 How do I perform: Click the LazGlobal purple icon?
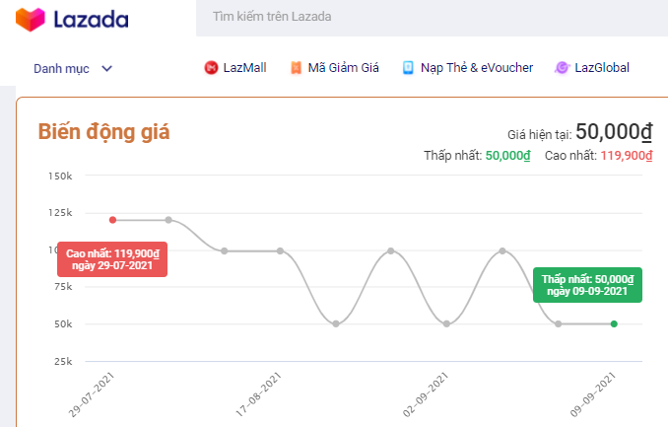click(x=562, y=68)
